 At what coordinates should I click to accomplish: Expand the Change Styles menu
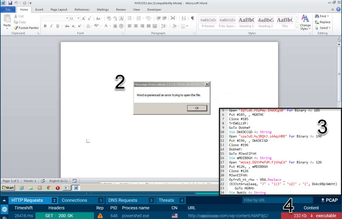(x=305, y=23)
